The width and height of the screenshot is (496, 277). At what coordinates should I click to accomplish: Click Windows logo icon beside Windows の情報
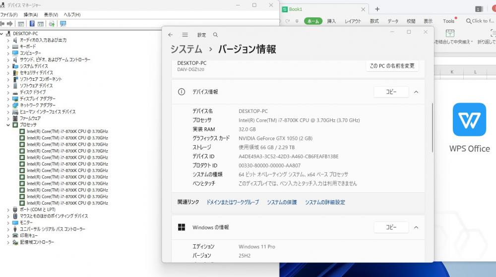point(182,227)
